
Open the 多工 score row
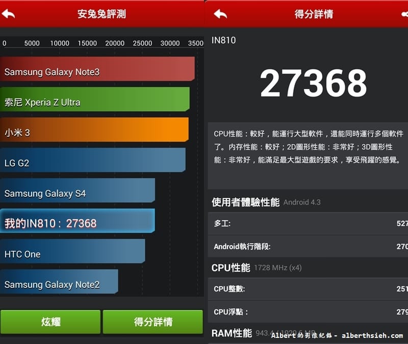(x=308, y=224)
